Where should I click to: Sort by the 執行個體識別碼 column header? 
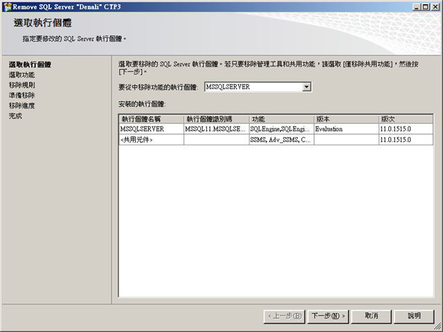pyautogui.click(x=217, y=119)
